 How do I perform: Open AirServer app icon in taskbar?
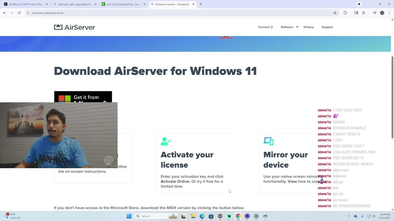tap(265, 216)
